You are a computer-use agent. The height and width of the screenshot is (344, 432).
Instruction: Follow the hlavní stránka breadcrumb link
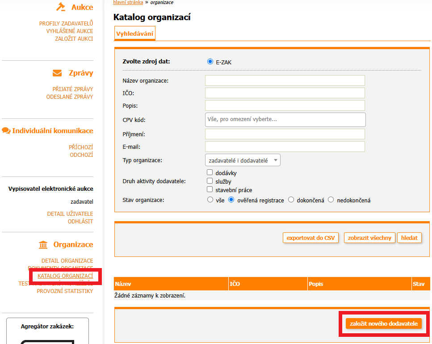click(x=128, y=2)
